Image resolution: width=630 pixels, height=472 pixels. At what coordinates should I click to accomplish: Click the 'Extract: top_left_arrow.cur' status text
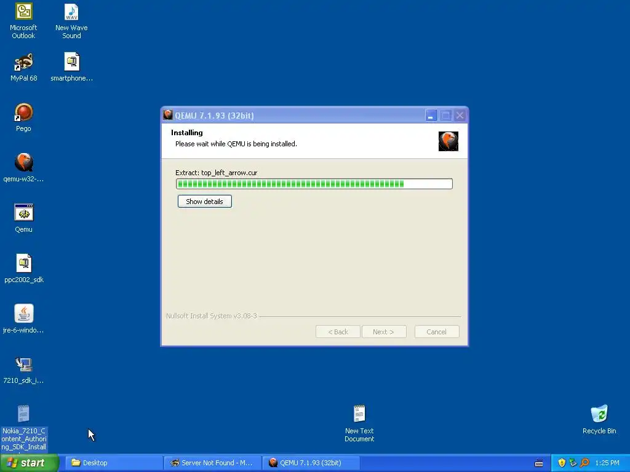click(x=216, y=173)
